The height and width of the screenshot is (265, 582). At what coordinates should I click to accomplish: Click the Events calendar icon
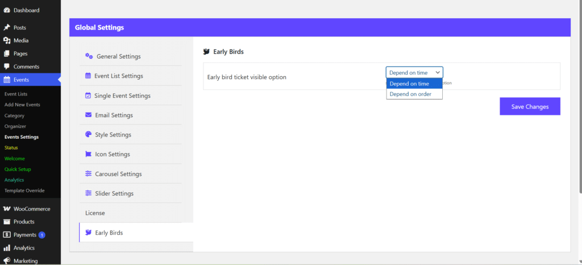tap(7, 80)
